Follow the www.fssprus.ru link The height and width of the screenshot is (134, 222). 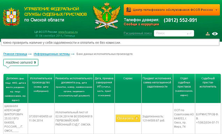click(68, 32)
